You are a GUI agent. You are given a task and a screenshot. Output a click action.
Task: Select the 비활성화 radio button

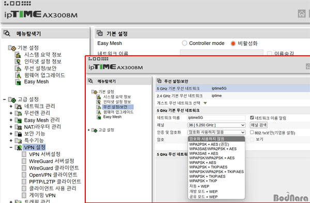pyautogui.click(x=233, y=43)
